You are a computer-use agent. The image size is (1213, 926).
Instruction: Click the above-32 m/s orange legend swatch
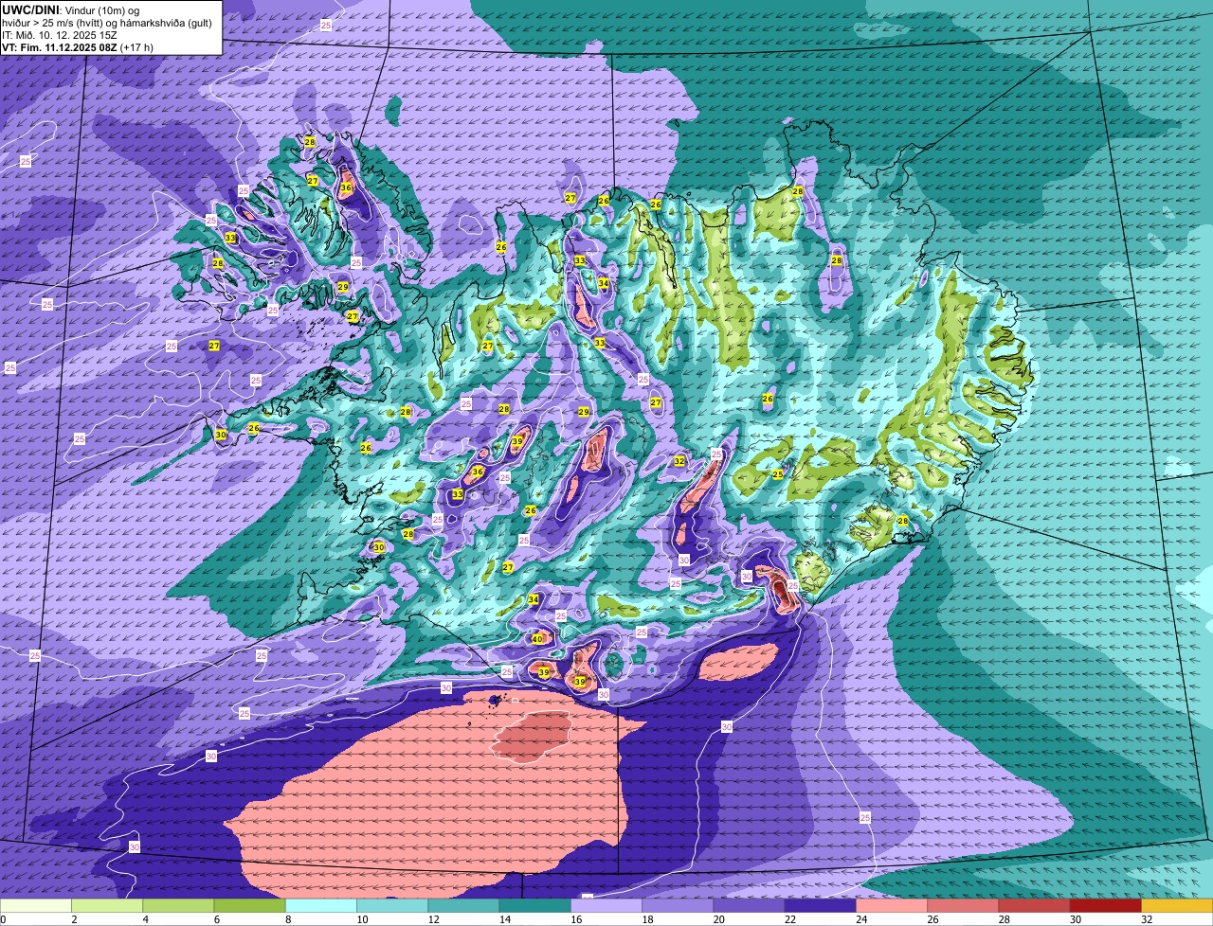1177,906
